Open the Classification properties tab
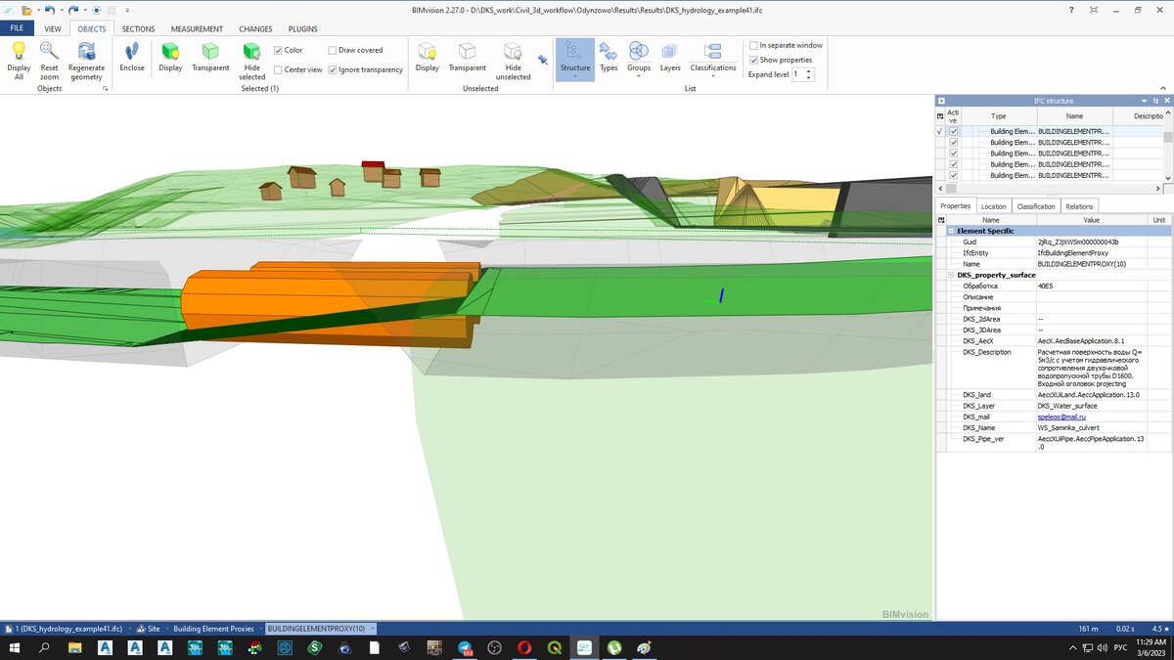Screen dimensions: 1174x660 1036,206
